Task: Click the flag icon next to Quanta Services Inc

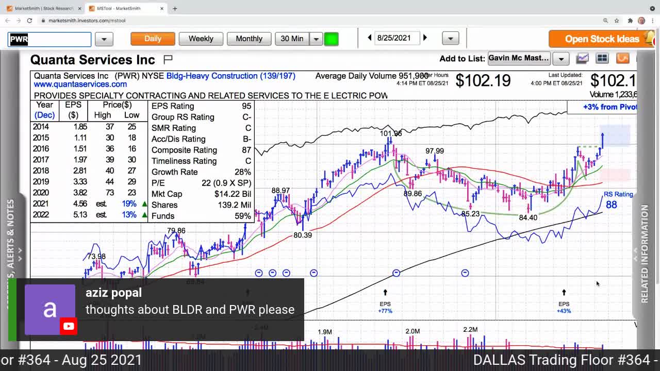Action: [x=168, y=59]
